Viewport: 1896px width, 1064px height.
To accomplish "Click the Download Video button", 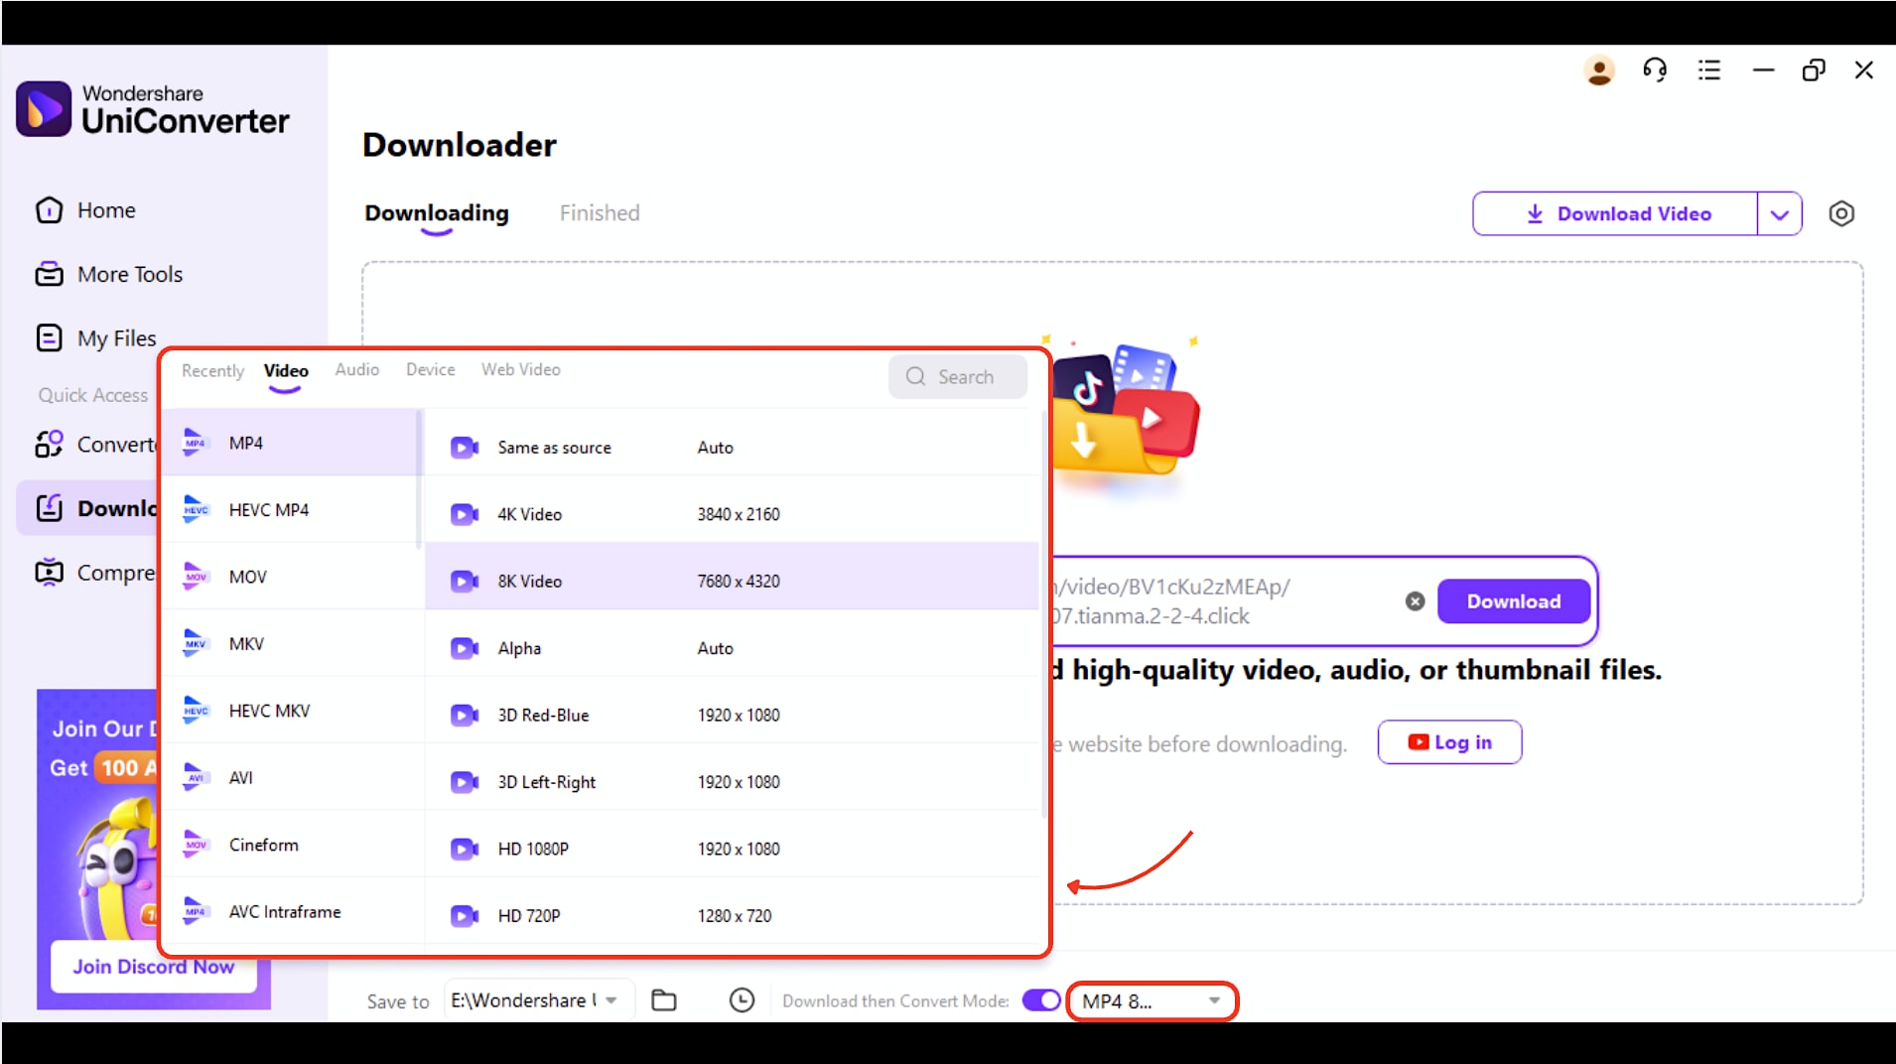I will [x=1615, y=213].
